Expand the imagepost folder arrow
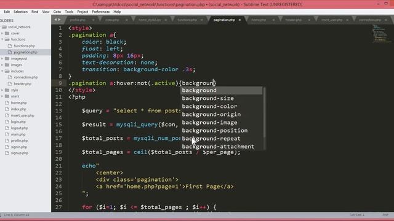 [x=2, y=58]
